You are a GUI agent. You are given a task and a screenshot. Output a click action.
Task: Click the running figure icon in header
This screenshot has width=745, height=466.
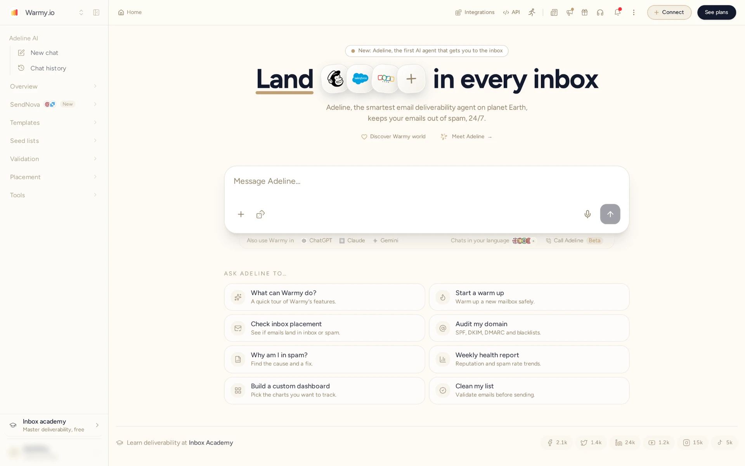click(x=532, y=12)
